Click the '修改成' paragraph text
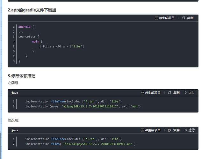The width and height of the screenshot is (202, 159). (13, 121)
